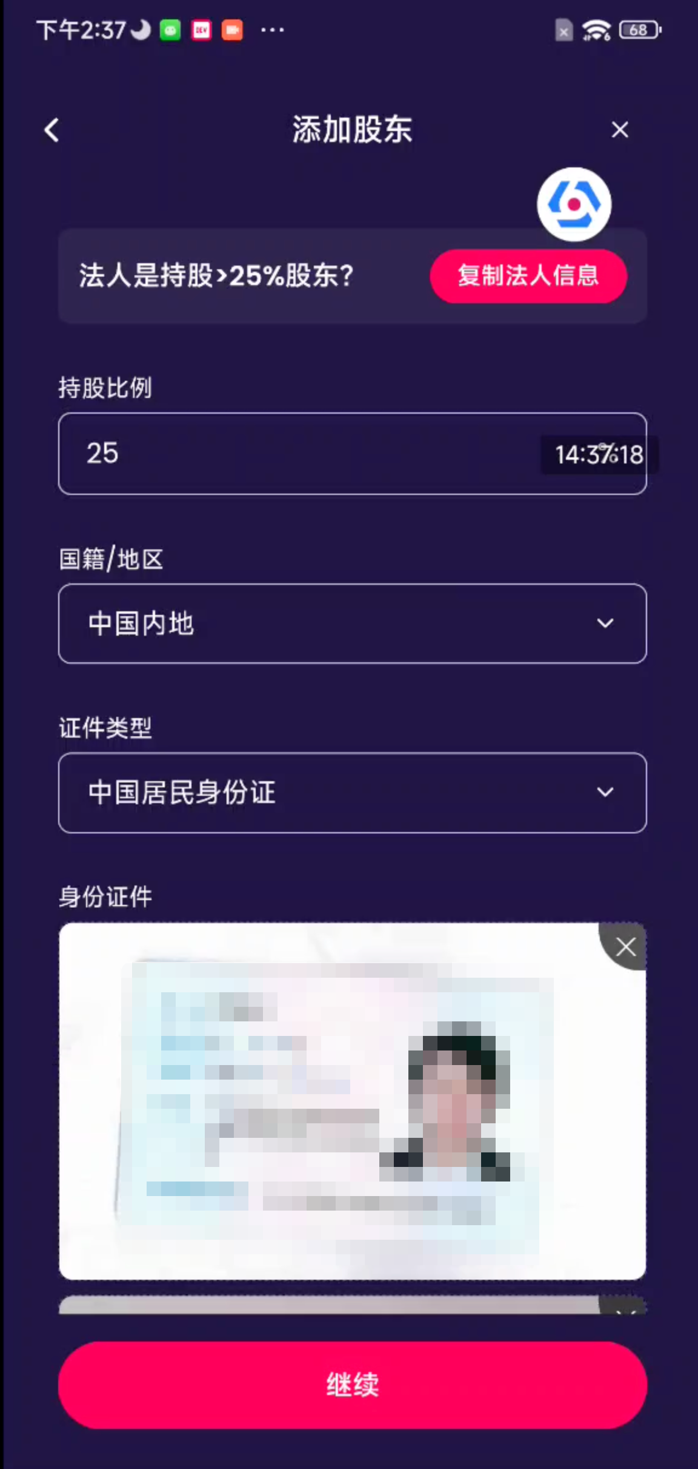Screen dimensions: 698x1469
Task: Open the 国籍/地区 dropdown showing 中国内地
Action: click(352, 624)
